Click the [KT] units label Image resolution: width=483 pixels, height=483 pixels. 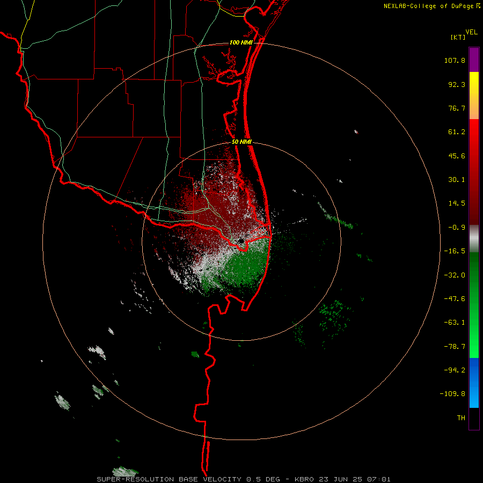tap(458, 37)
